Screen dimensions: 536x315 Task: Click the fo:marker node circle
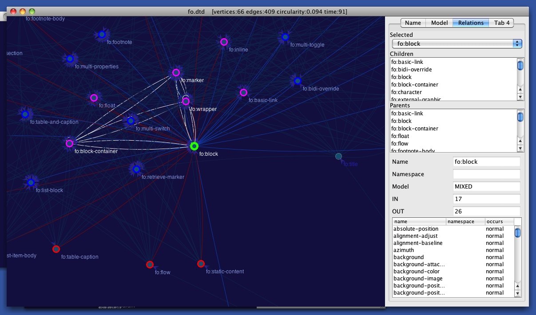176,72
